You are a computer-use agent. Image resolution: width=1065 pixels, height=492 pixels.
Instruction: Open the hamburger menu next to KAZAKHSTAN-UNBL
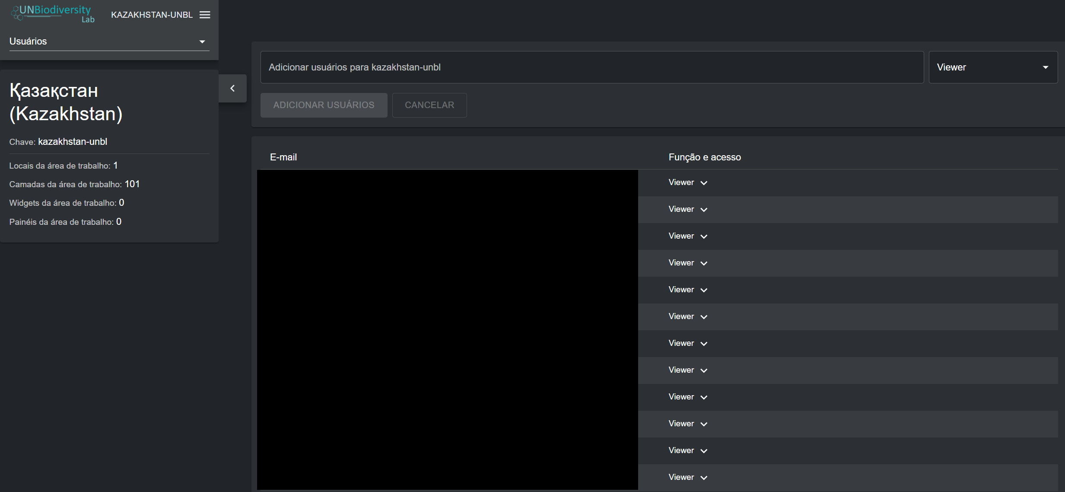tap(205, 15)
